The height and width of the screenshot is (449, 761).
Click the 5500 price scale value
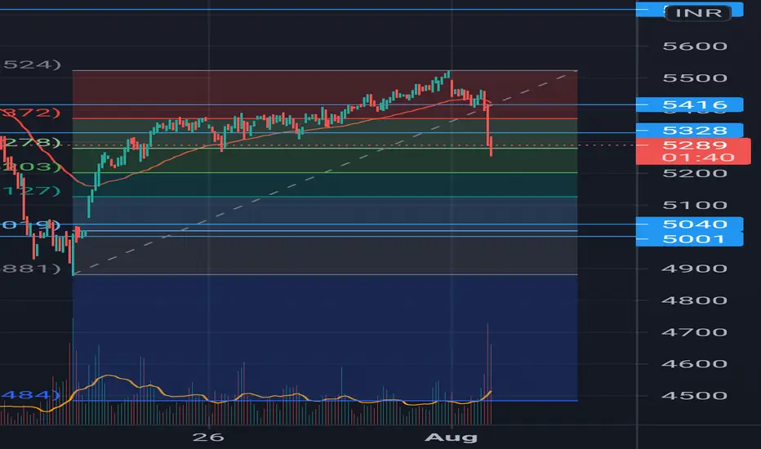point(695,78)
